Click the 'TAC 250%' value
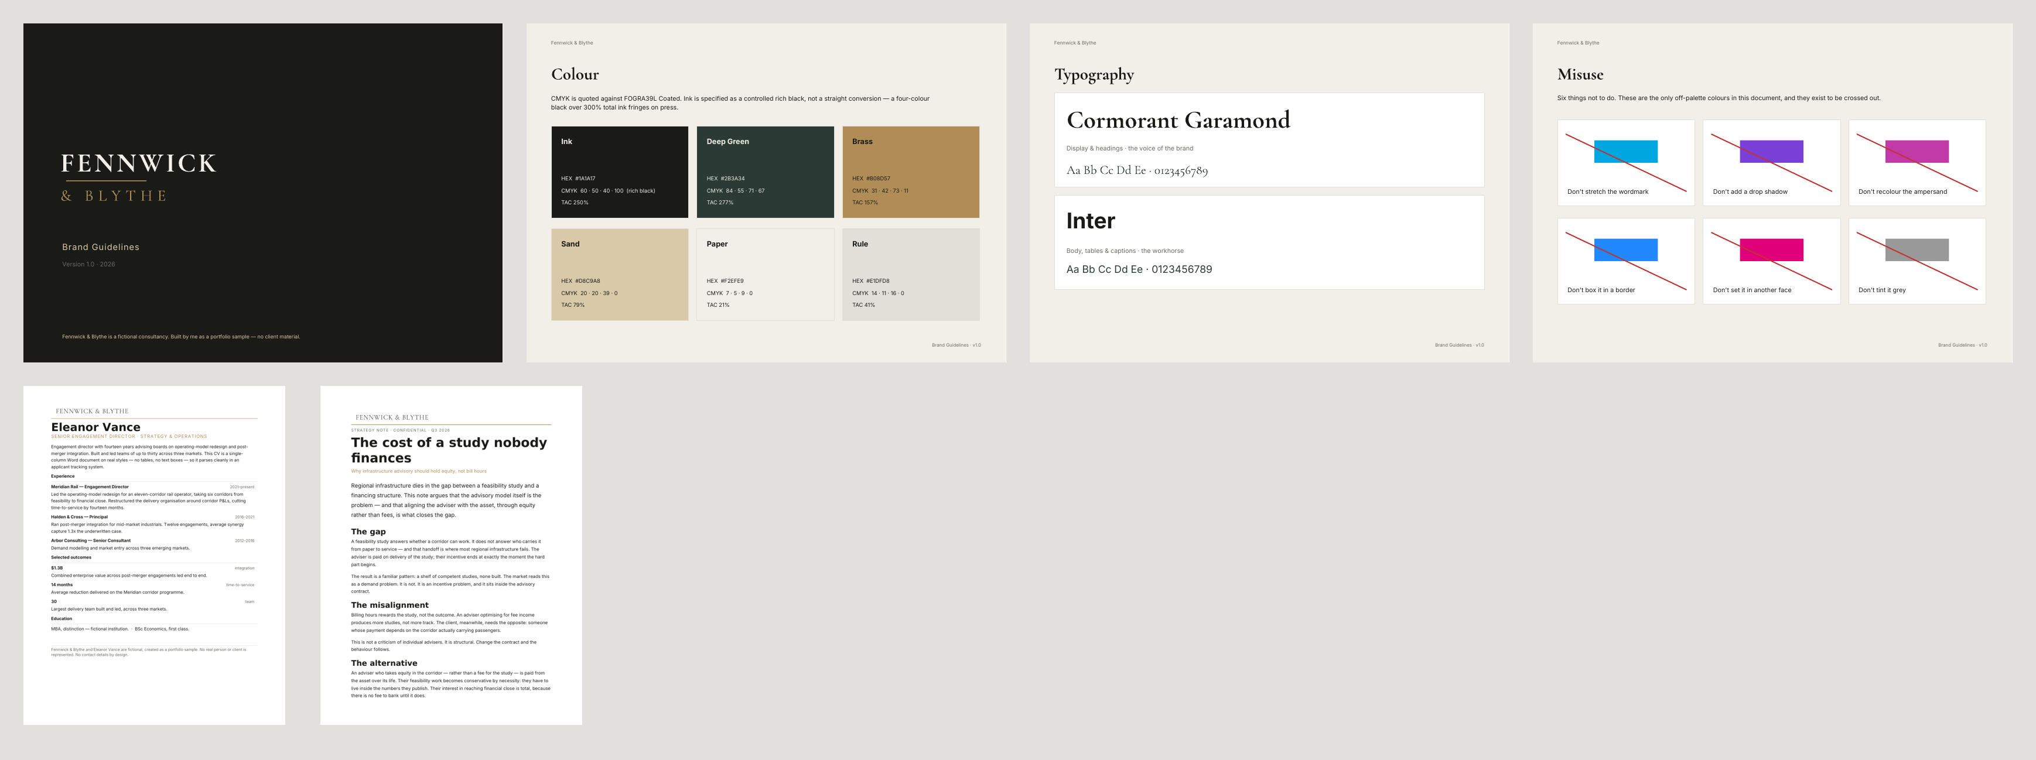Viewport: 2036px width, 760px height. 575,202
